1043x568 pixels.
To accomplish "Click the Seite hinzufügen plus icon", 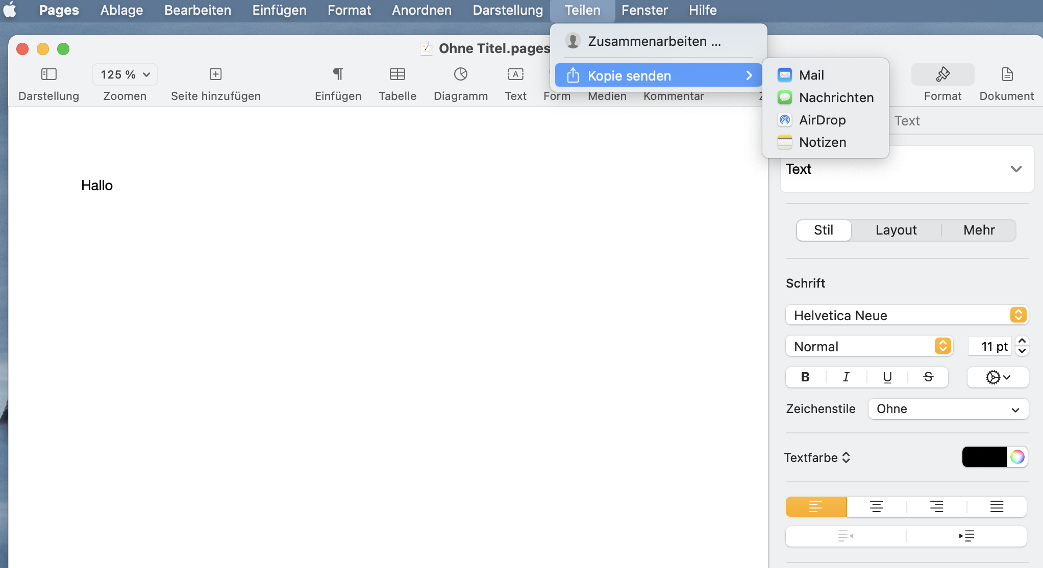I will [215, 74].
